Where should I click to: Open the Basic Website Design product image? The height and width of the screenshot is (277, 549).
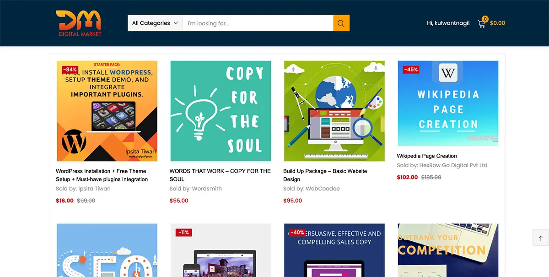334,111
